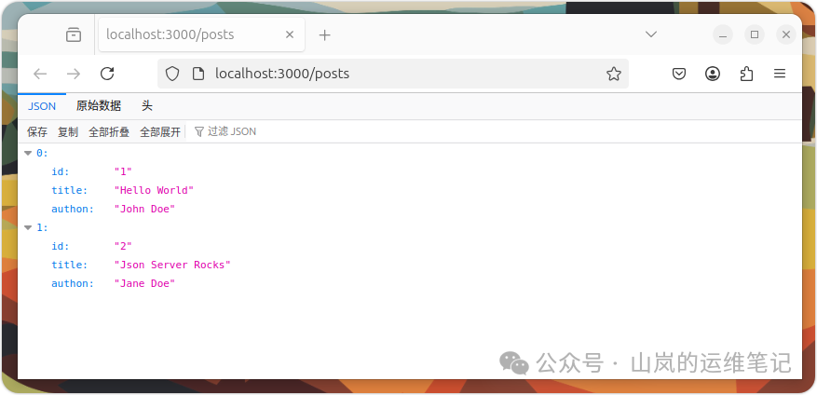Open the Pocket save icon
This screenshot has width=817, height=395.
(x=679, y=74)
